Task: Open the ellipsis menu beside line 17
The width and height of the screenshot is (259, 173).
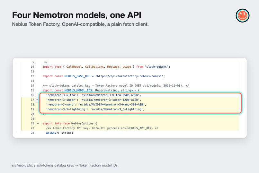Action: [x=37, y=100]
